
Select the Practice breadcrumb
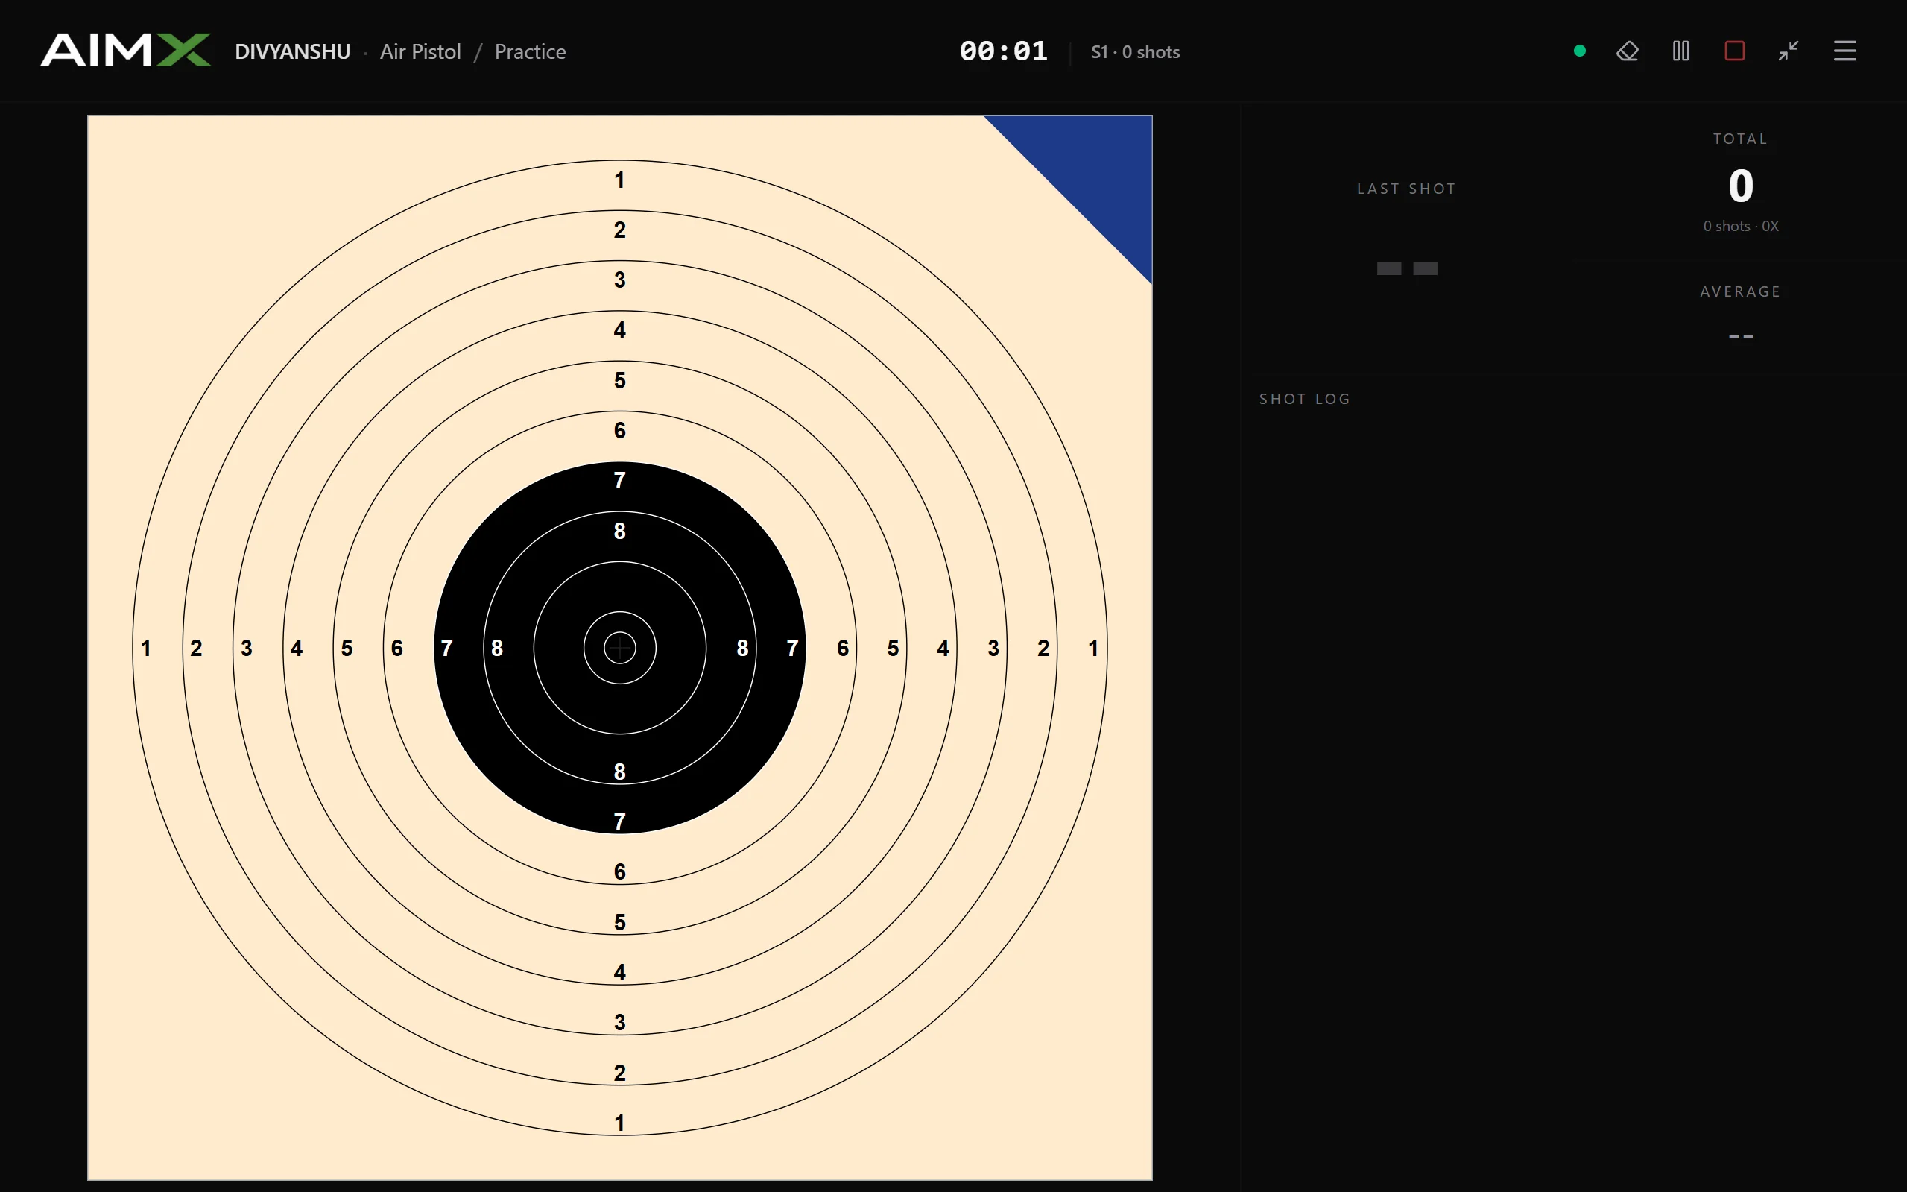point(531,52)
